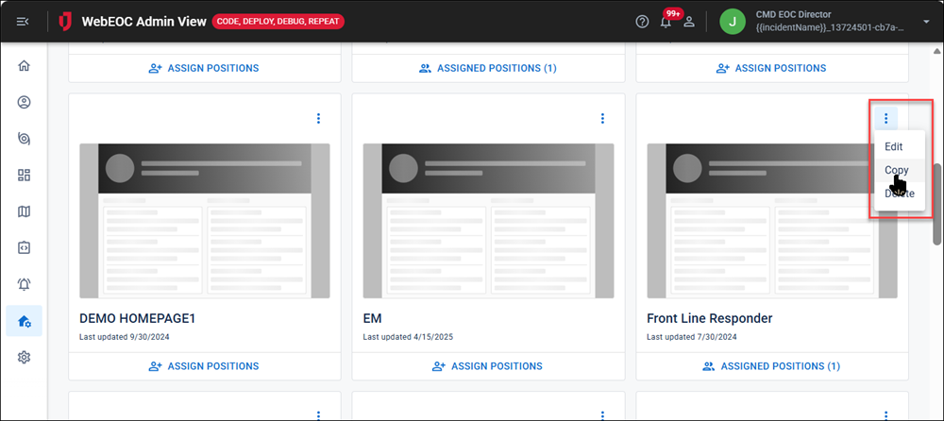
Task: Close the Front Line Responder three-dot menu
Action: pyautogui.click(x=886, y=119)
